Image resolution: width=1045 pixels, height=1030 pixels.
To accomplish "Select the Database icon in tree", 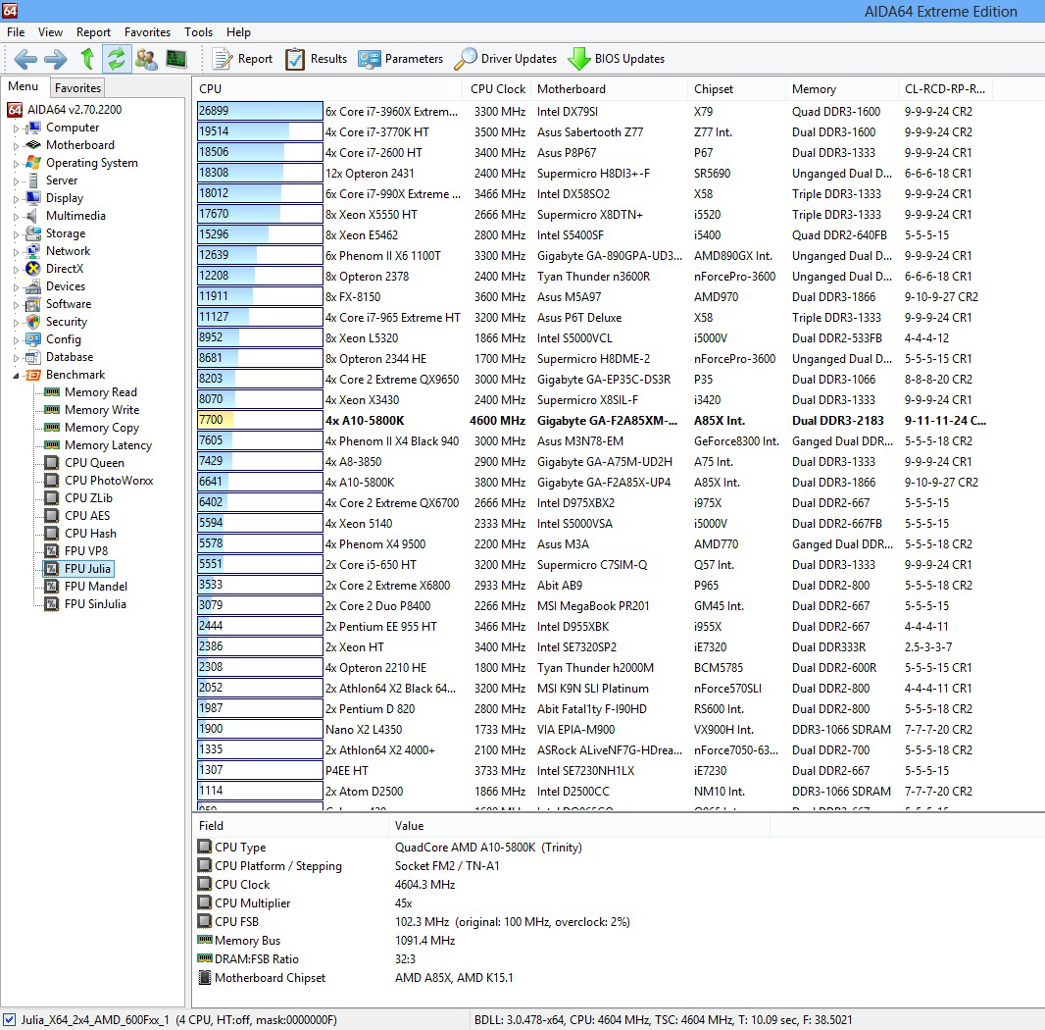I will [32, 357].
